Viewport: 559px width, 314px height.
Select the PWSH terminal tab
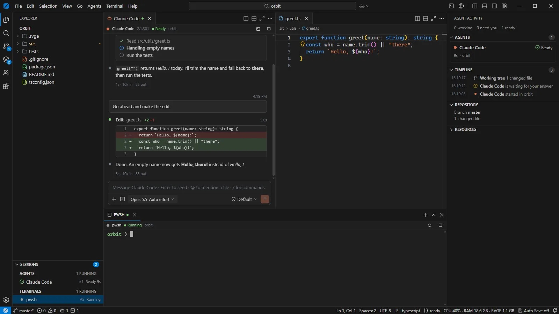point(119,215)
